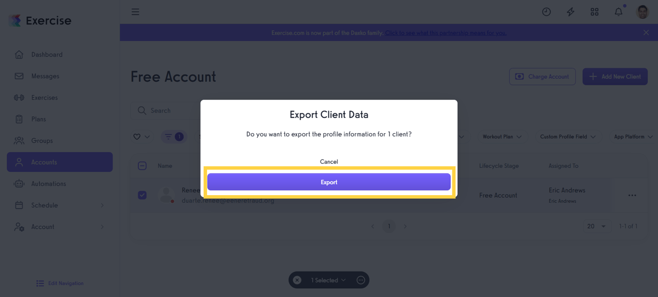Confirm with the Export button
Image resolution: width=658 pixels, height=297 pixels.
tap(329, 182)
